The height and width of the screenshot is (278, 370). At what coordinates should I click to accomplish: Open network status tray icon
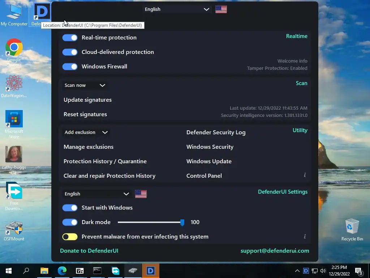pyautogui.click(x=315, y=271)
